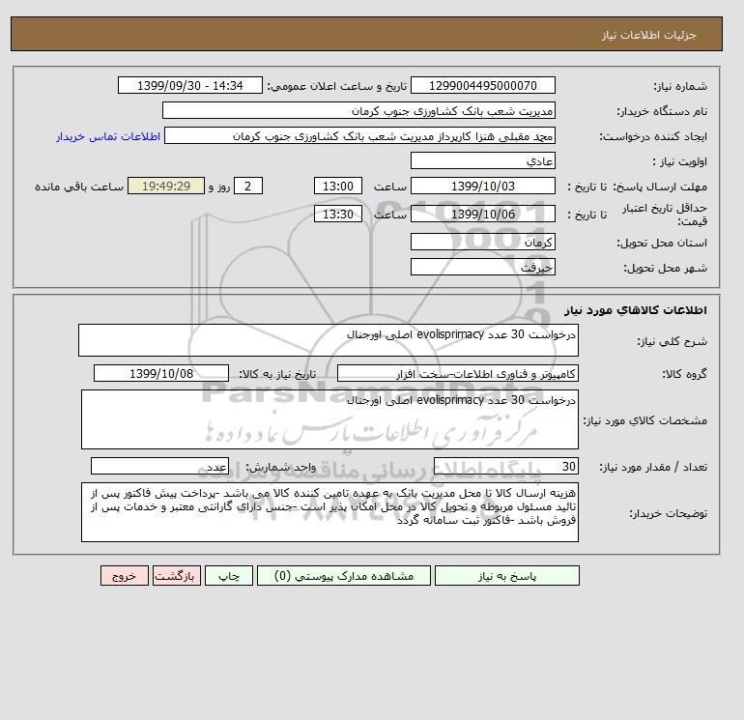This screenshot has width=744, height=720.
Task: Click response deadline date 1399/10/03
Action: click(482, 187)
